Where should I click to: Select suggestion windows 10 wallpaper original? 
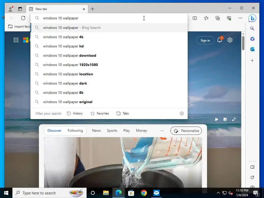(109, 102)
